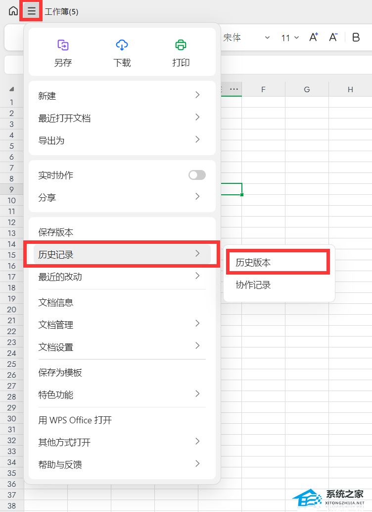Increase font size with A+ icon

[x=314, y=37]
